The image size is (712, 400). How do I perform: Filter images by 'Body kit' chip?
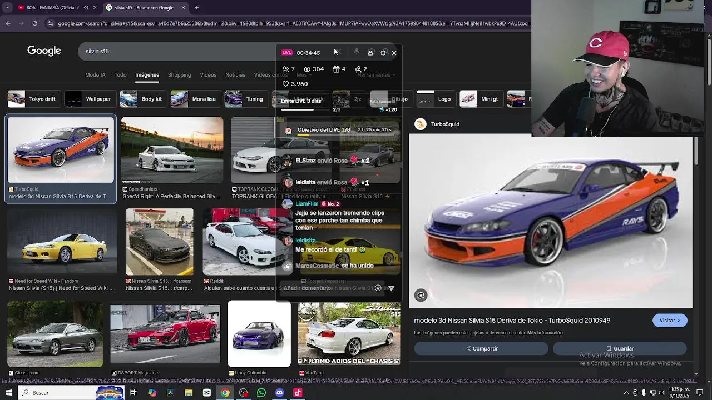coord(142,99)
